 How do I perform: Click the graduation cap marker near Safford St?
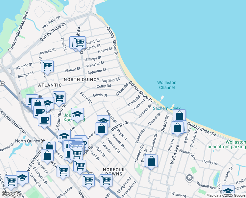(22, 177)
